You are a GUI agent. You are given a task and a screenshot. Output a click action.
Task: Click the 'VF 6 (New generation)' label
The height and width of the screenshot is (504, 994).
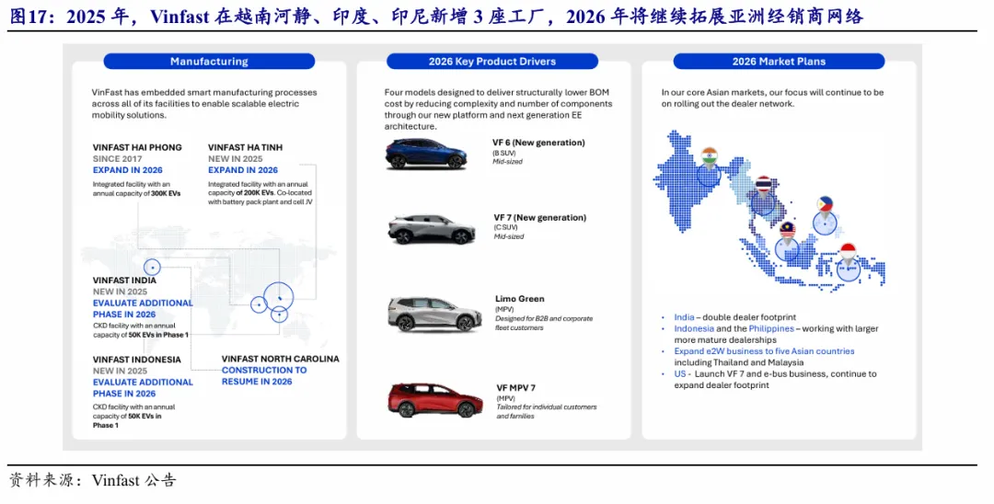(x=538, y=143)
